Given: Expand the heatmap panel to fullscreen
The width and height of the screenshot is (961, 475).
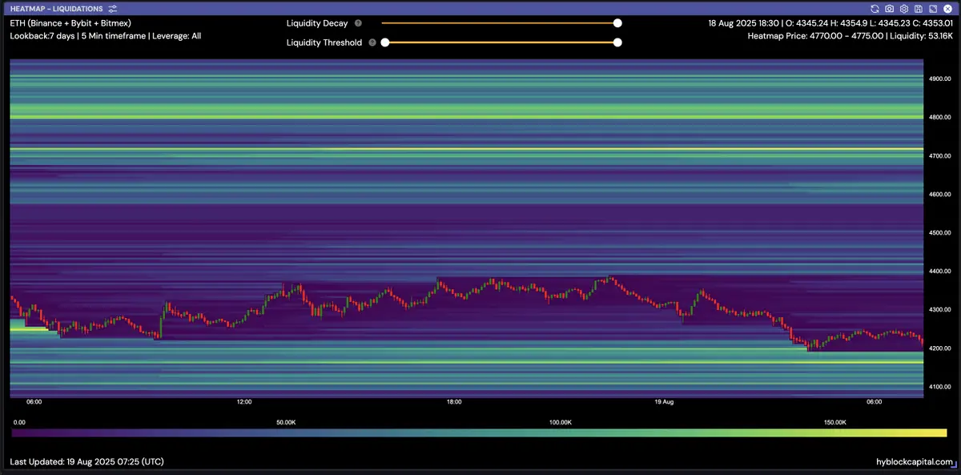Looking at the screenshot, I should click(x=932, y=8).
